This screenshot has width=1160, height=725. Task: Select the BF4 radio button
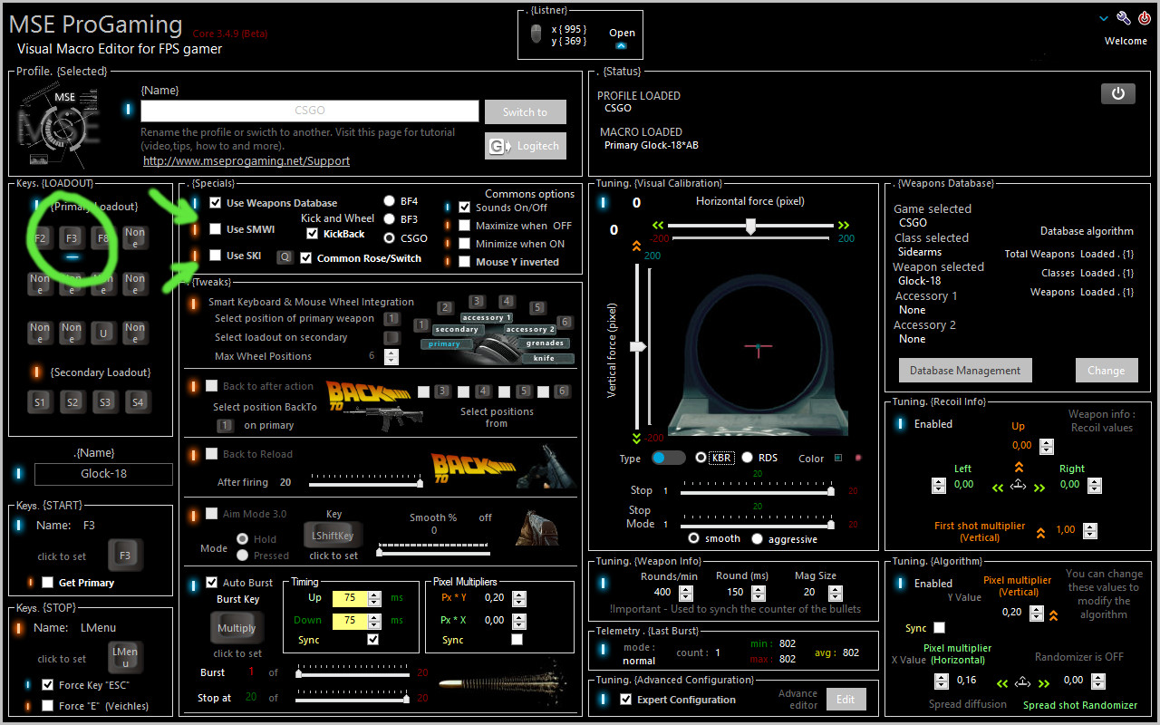390,201
